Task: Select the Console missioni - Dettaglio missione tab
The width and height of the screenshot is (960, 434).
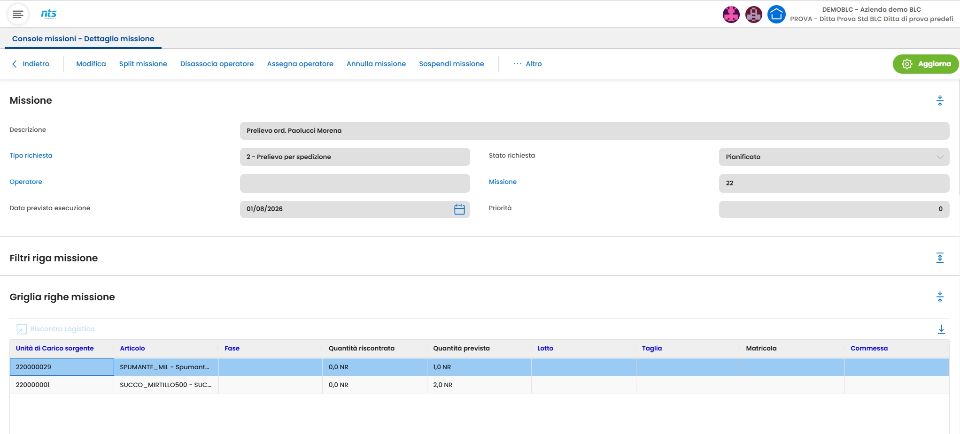Action: [x=83, y=38]
